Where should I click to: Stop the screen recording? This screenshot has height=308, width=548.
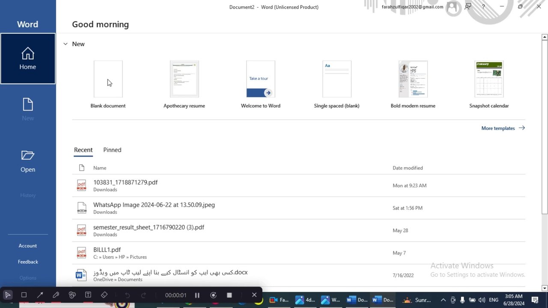pos(229,295)
